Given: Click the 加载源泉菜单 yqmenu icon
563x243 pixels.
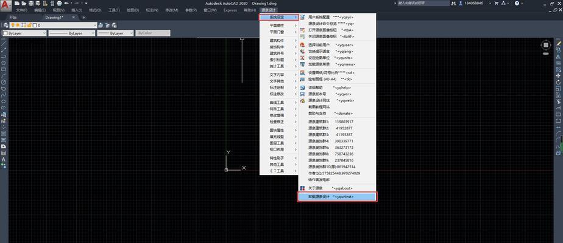Looking at the screenshot, I should [x=302, y=64].
